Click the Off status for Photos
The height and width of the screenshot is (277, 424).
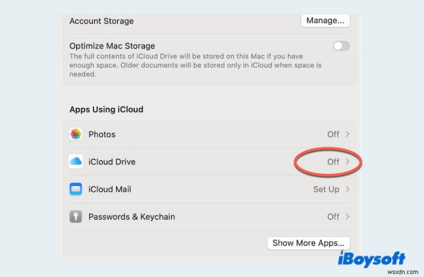pos(333,135)
